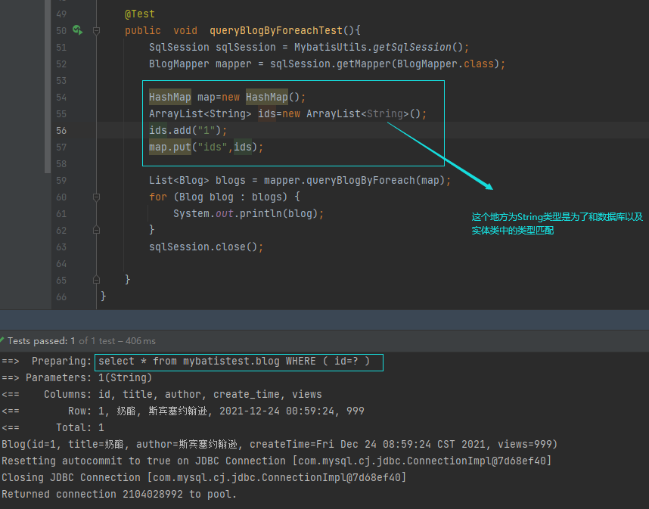Click line number 56 in the gutter

pos(61,130)
